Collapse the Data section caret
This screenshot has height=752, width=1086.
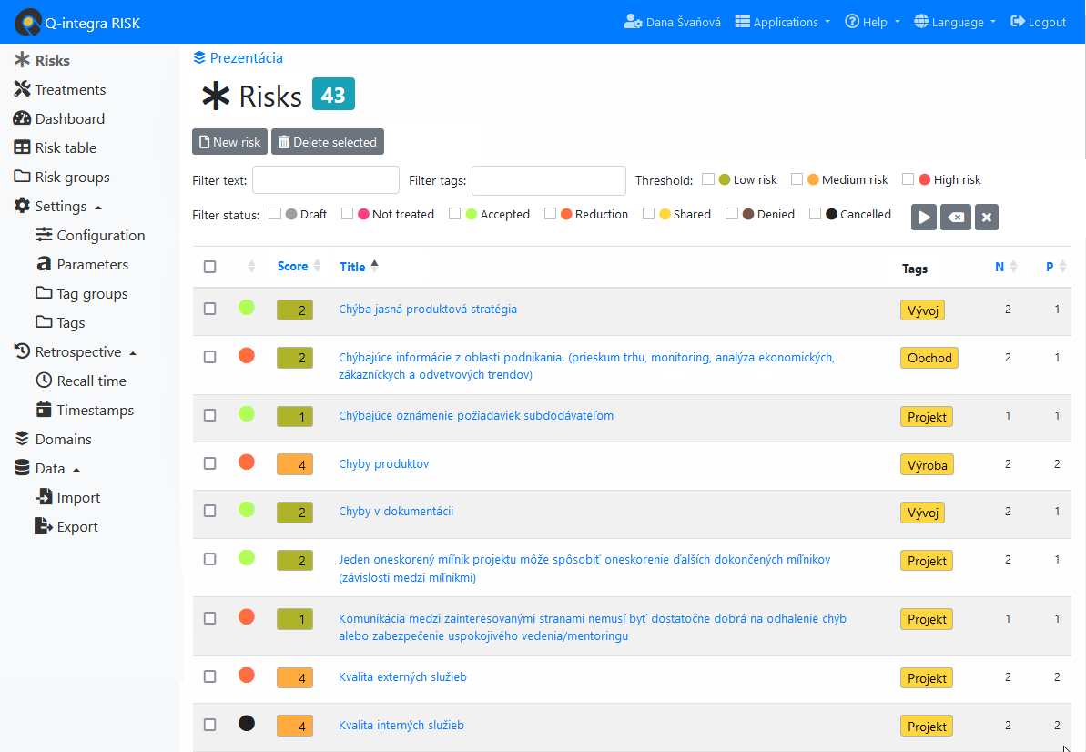(x=76, y=469)
